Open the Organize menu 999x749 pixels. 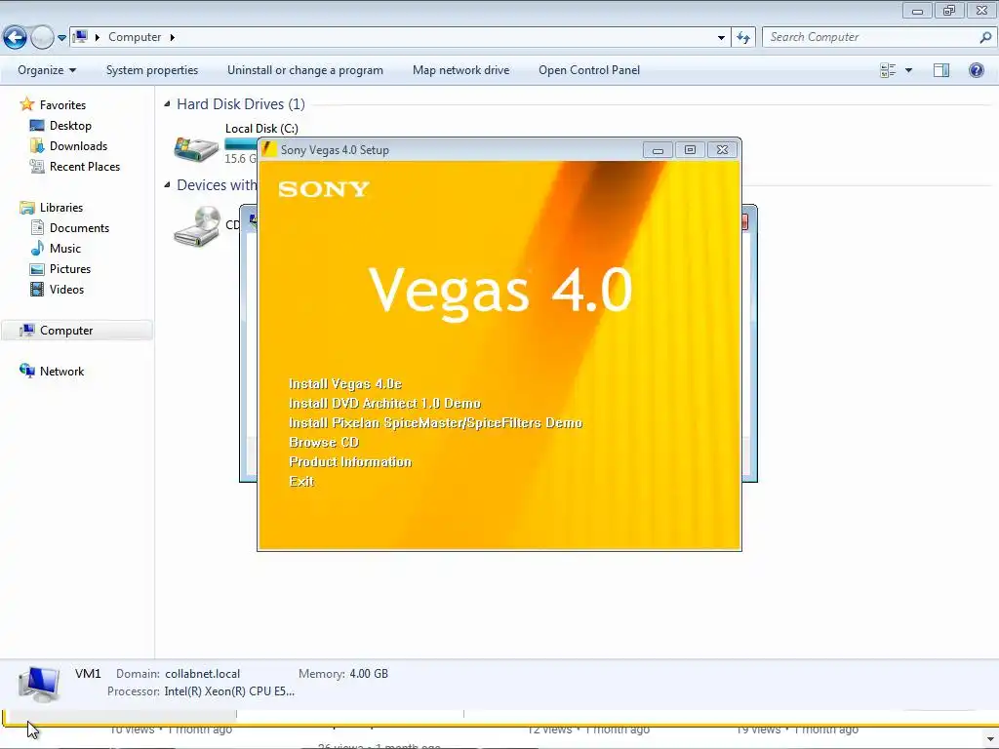pyautogui.click(x=47, y=70)
